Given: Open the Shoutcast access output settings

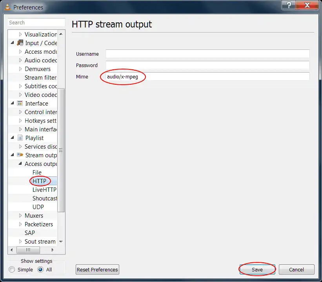Looking at the screenshot, I should [44, 198].
